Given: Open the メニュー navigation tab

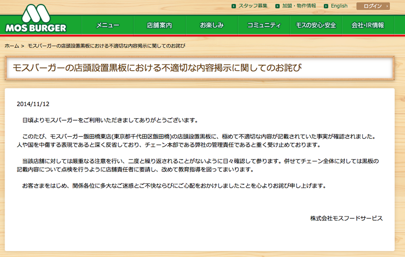Looking at the screenshot, I should tap(108, 25).
